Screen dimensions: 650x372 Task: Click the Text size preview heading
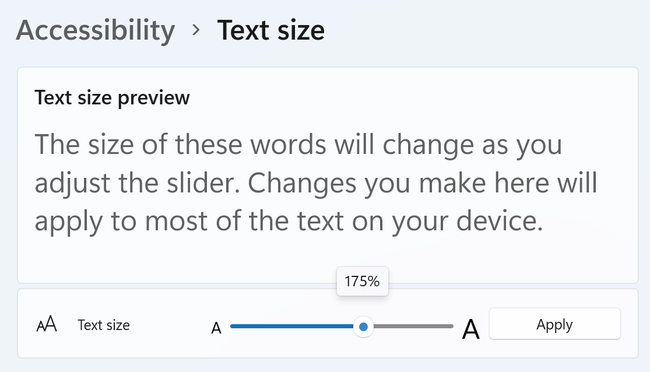click(x=112, y=98)
